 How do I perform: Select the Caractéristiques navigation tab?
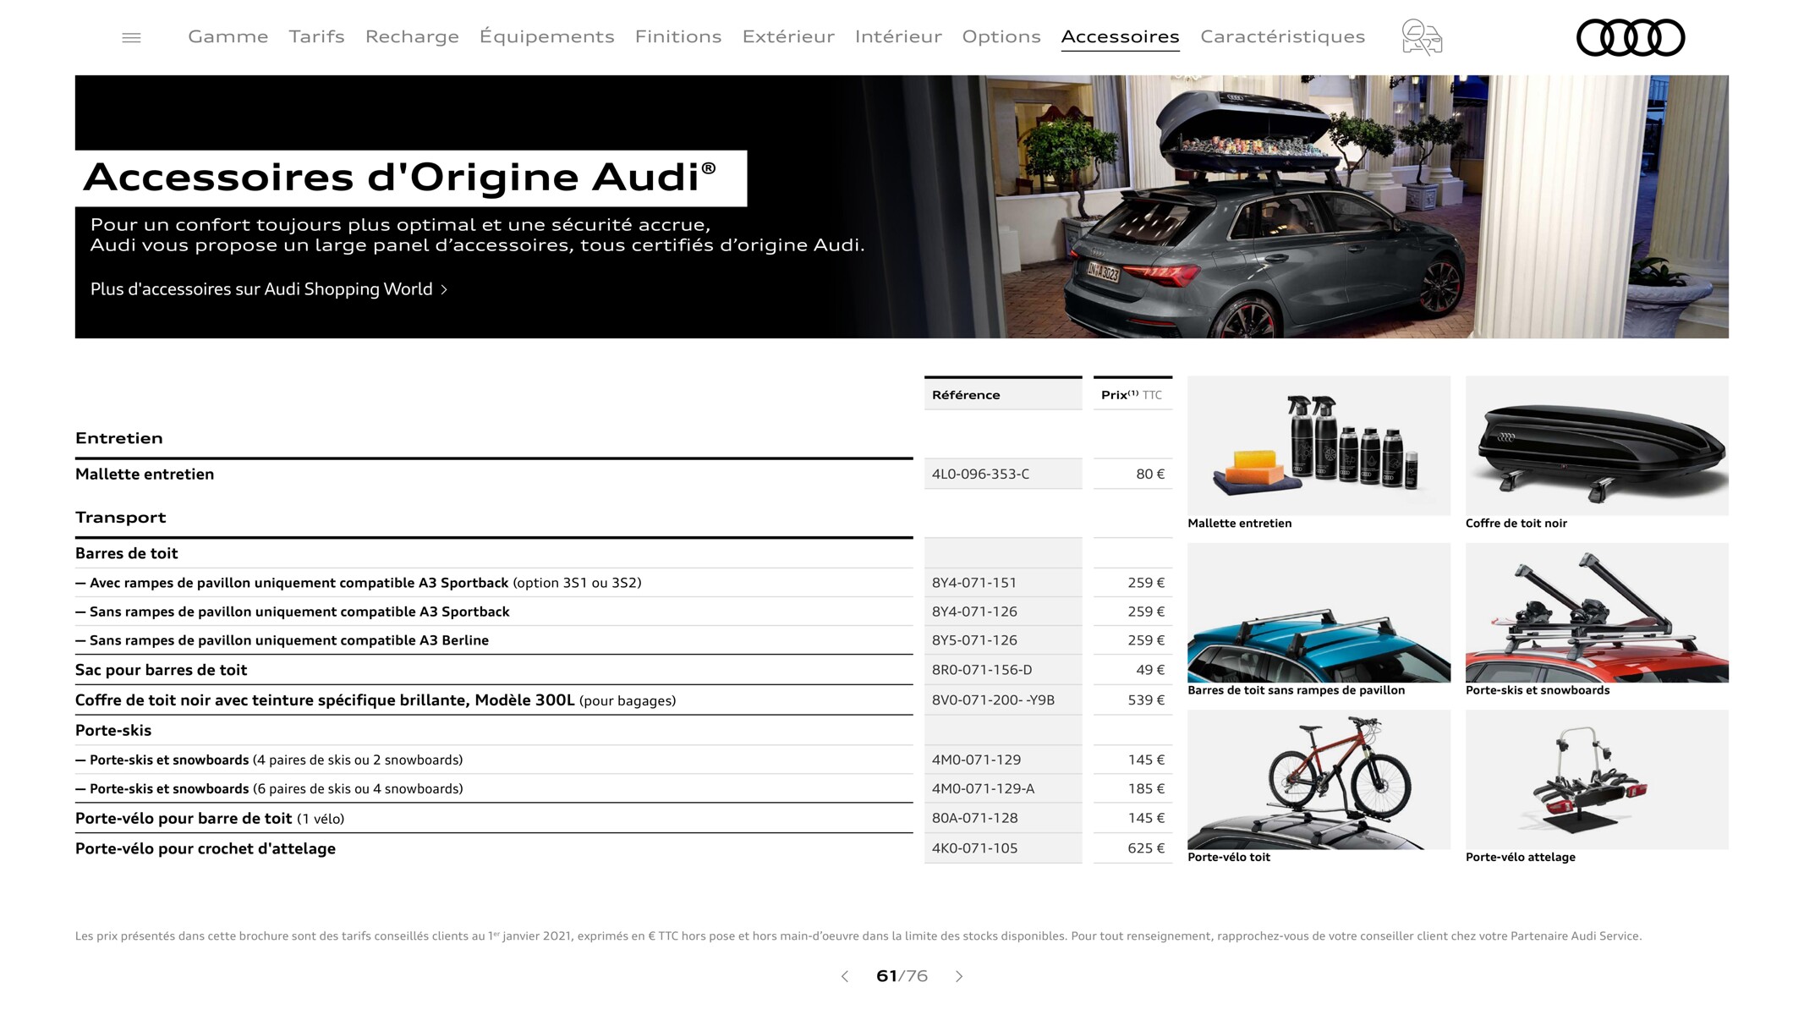(1282, 35)
